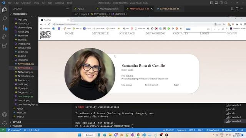
Task: Open a new browser tab
Action: click(73, 20)
